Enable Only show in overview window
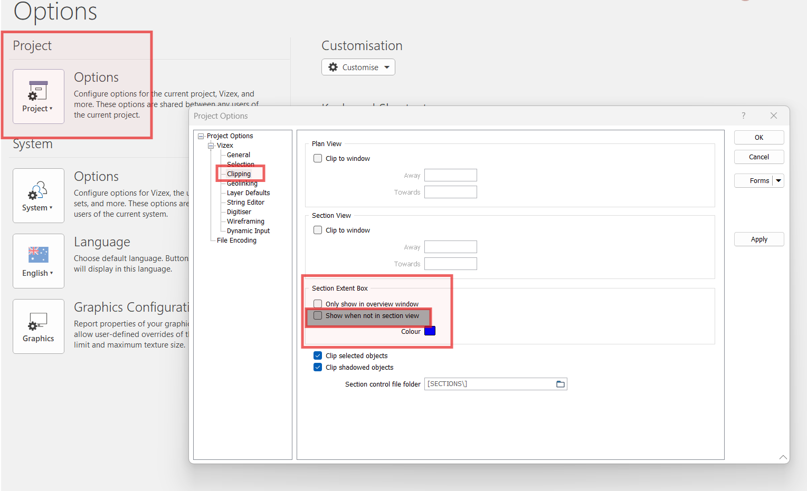 [318, 304]
